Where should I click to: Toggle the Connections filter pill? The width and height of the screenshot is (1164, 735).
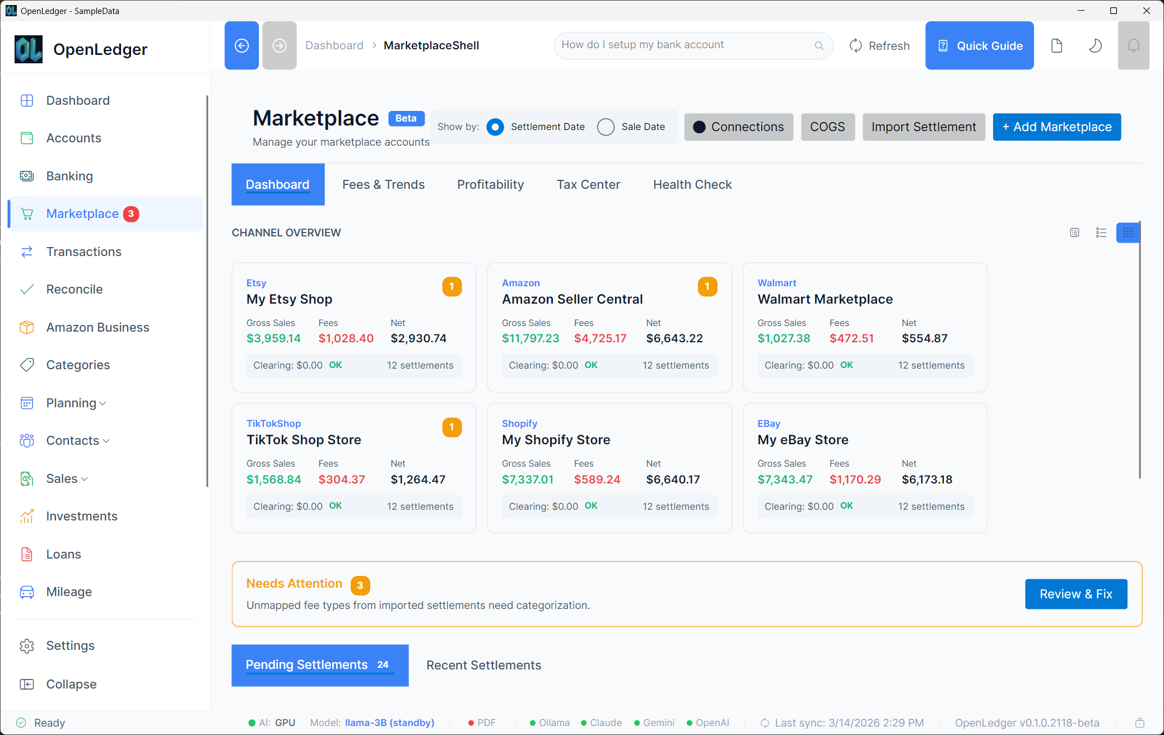pyautogui.click(x=738, y=127)
